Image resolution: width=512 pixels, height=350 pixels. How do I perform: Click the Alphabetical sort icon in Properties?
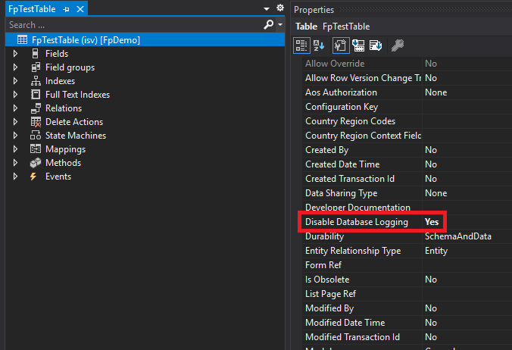coord(319,45)
